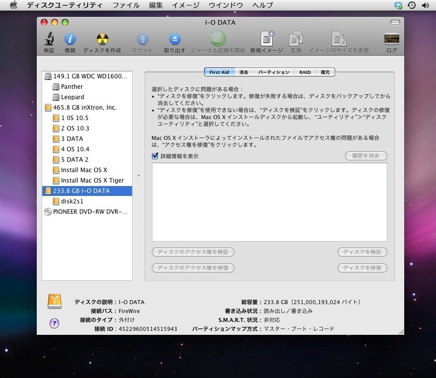The height and width of the screenshot is (378, 436).
Task: Select disk2s1 volume in the sidebar
Action: click(x=72, y=201)
